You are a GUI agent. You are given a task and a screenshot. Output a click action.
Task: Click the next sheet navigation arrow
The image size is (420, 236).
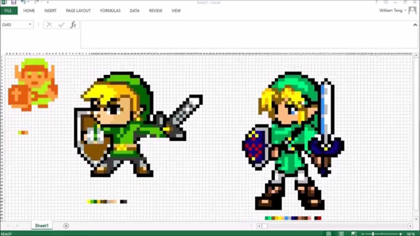coord(17,226)
